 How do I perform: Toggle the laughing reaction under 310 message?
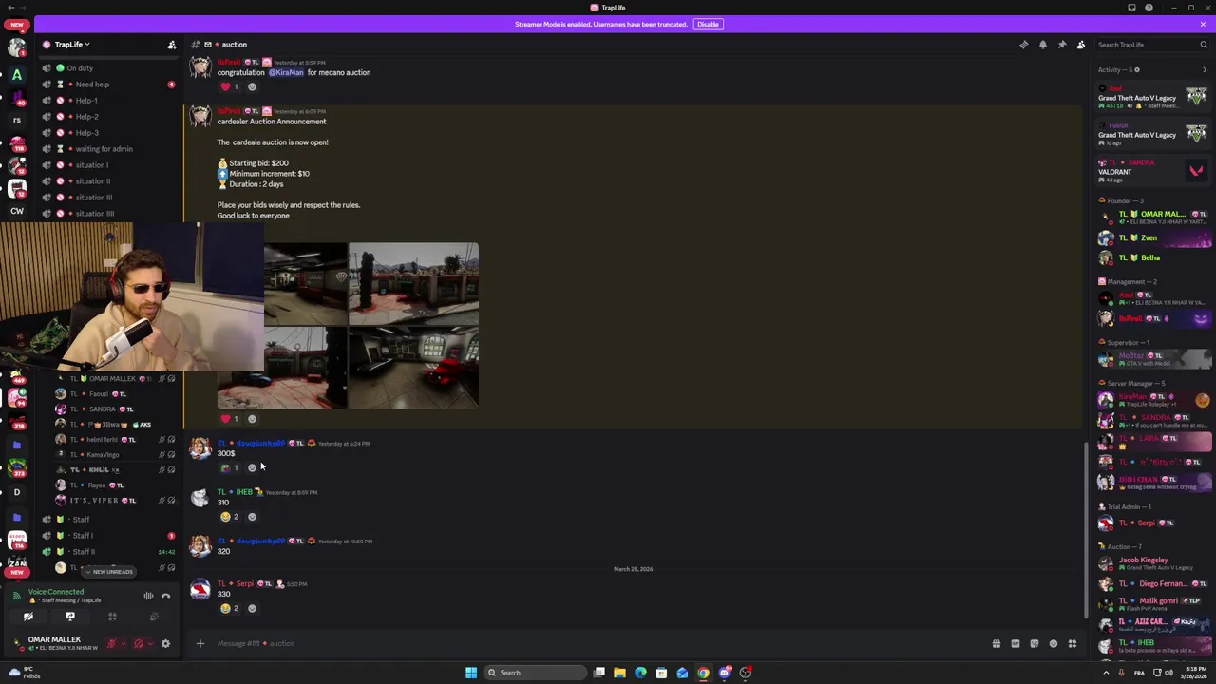point(230,517)
